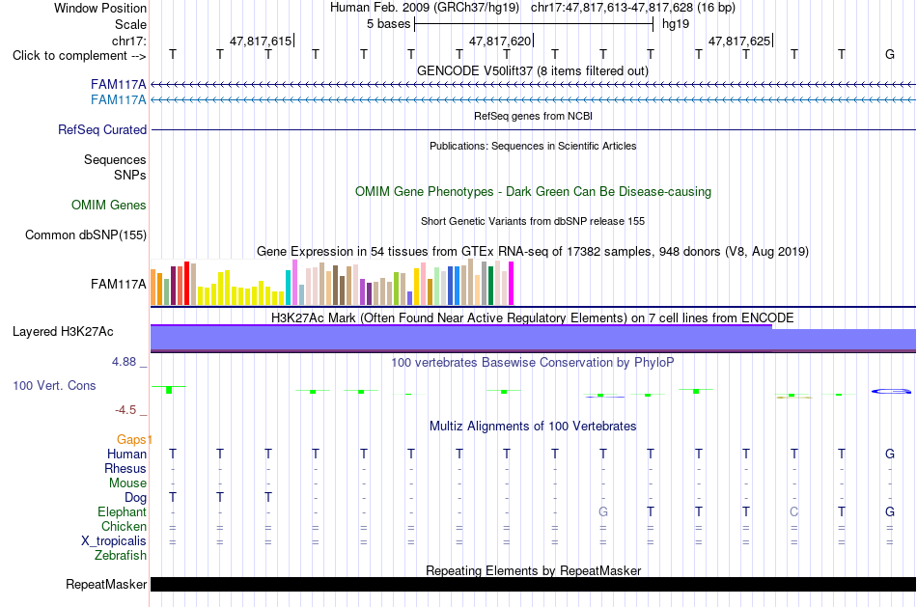Click the '5 bases' scale bar label
This screenshot has width=917, height=607.
(388, 24)
